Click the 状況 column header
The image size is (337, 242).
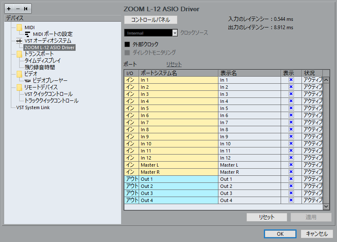[312, 73]
